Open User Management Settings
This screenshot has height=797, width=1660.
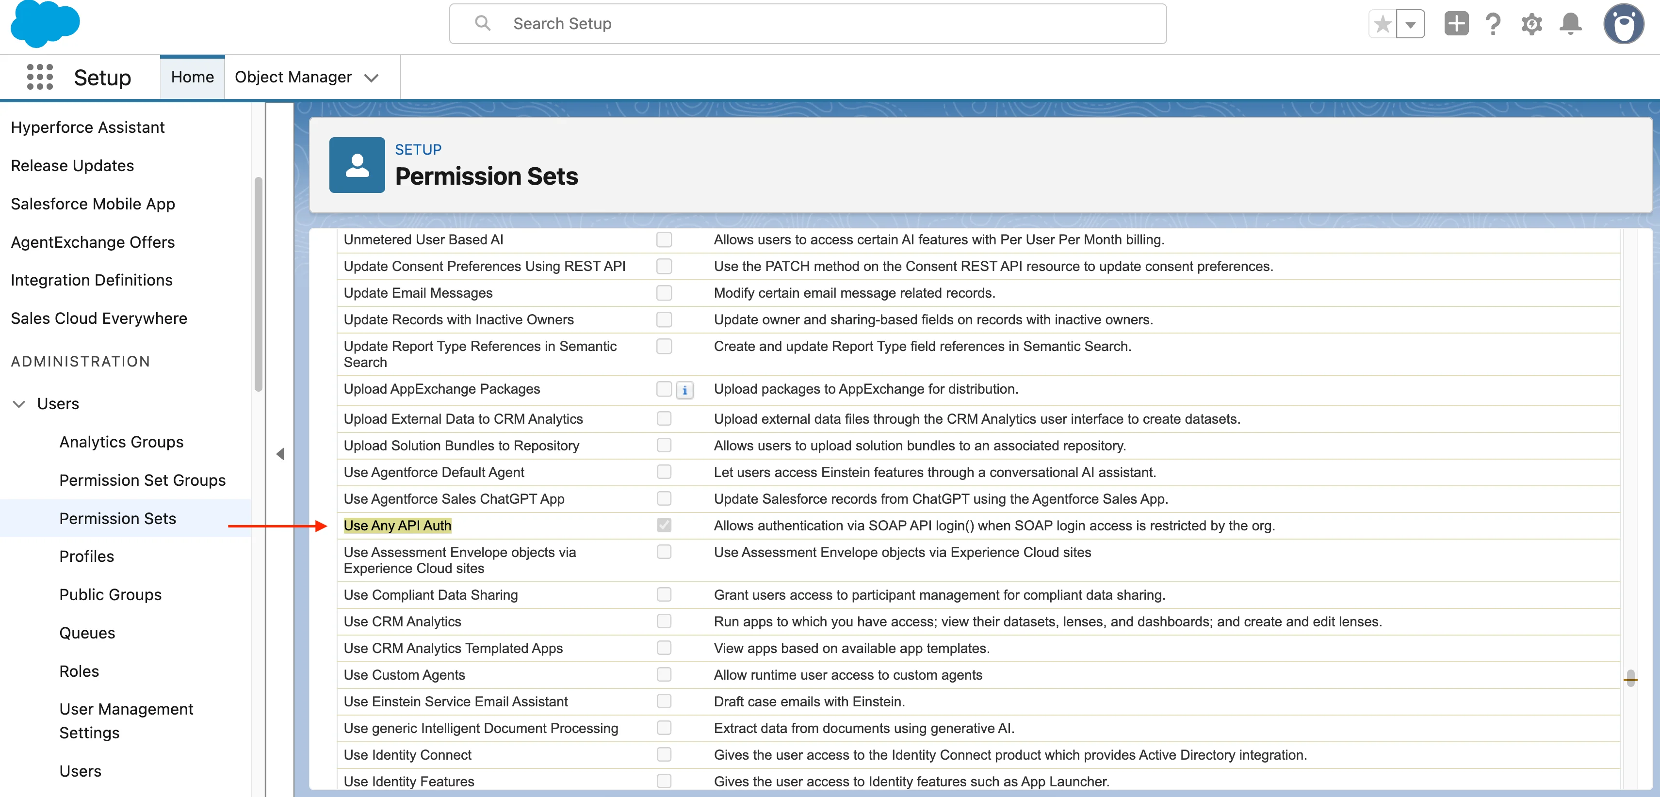click(126, 721)
